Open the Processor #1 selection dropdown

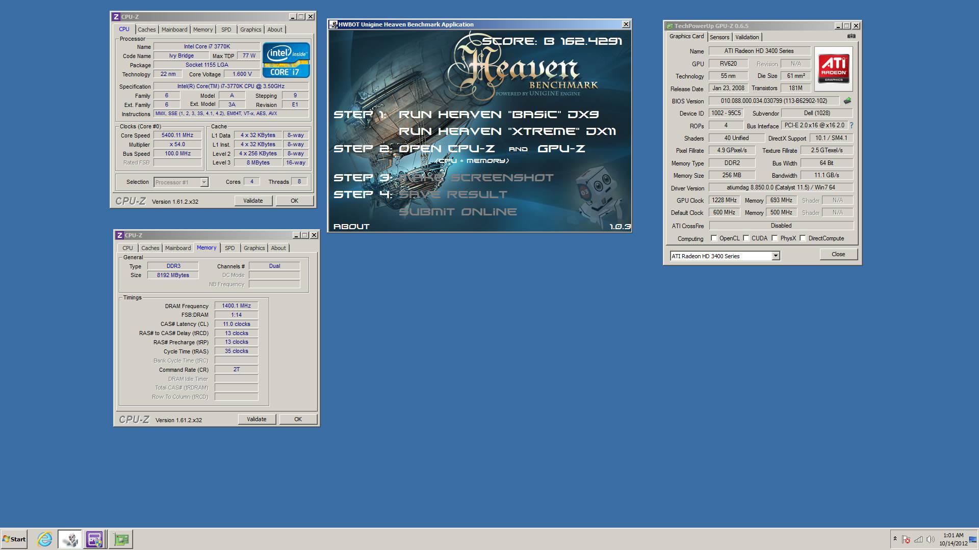coord(204,182)
